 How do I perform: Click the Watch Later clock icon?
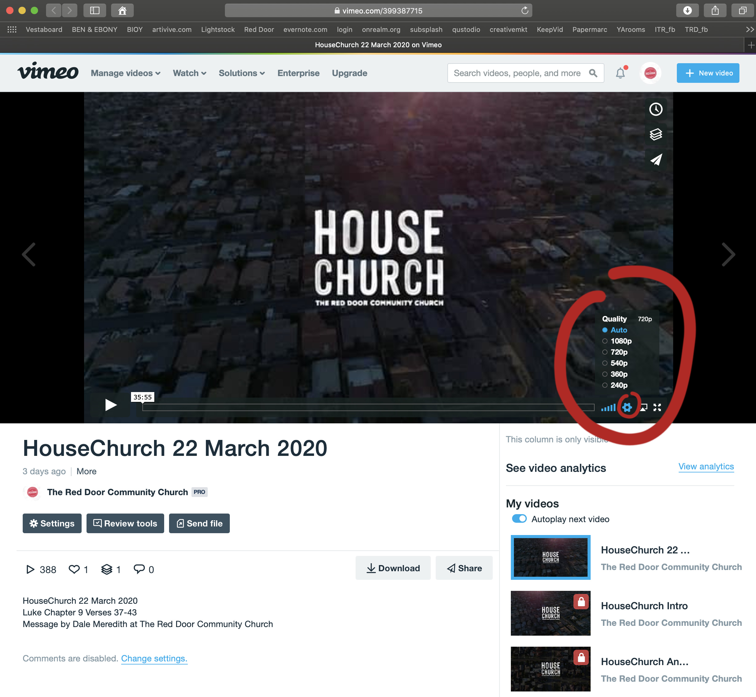coord(656,110)
